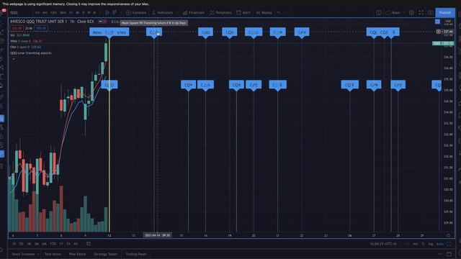Open the Basic cloud layout dropdown
Screen dimensions: 461x259
(x=395, y=13)
